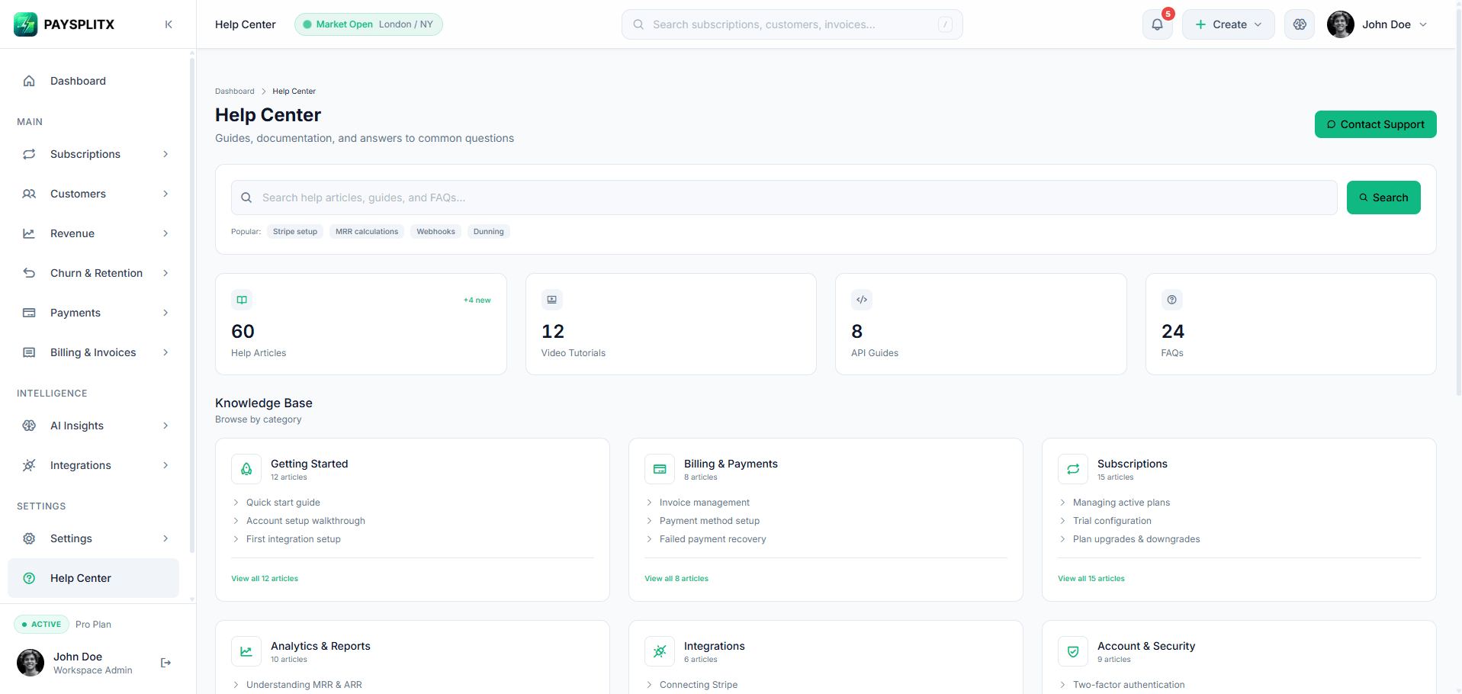This screenshot has height=694, width=1462.
Task: Click the help articles search field
Action: [x=784, y=198]
